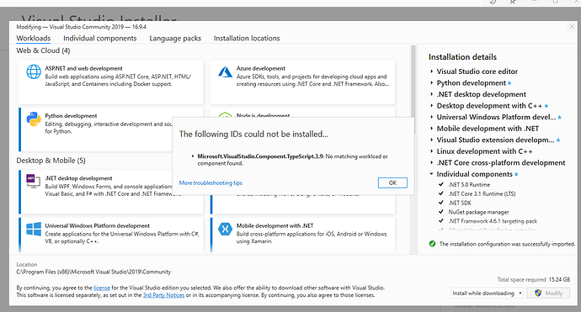Toggle .NET Framework 4.6.1 targeting pack checkmark
Image resolution: width=581 pixels, height=312 pixels.
click(441, 220)
